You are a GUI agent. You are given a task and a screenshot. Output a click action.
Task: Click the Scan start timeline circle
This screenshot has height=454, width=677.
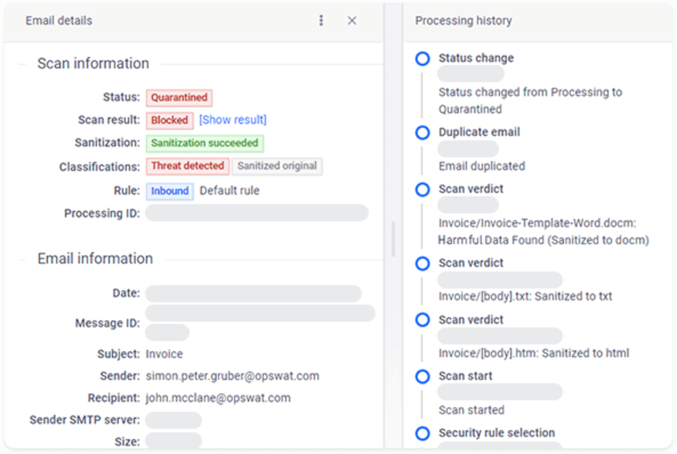coord(423,376)
